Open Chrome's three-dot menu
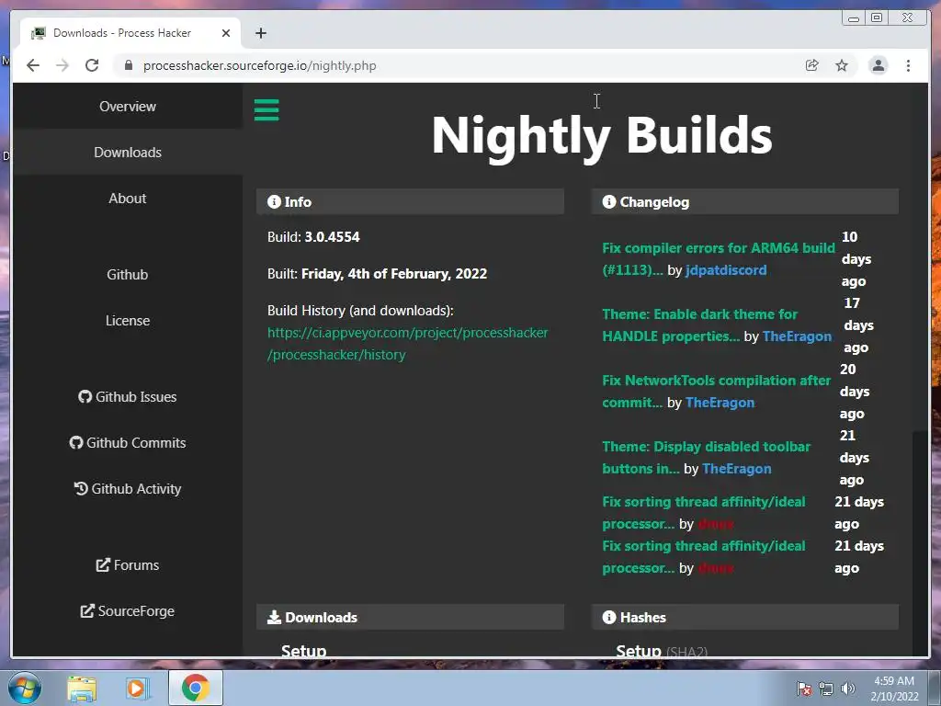This screenshot has height=706, width=941. click(908, 65)
